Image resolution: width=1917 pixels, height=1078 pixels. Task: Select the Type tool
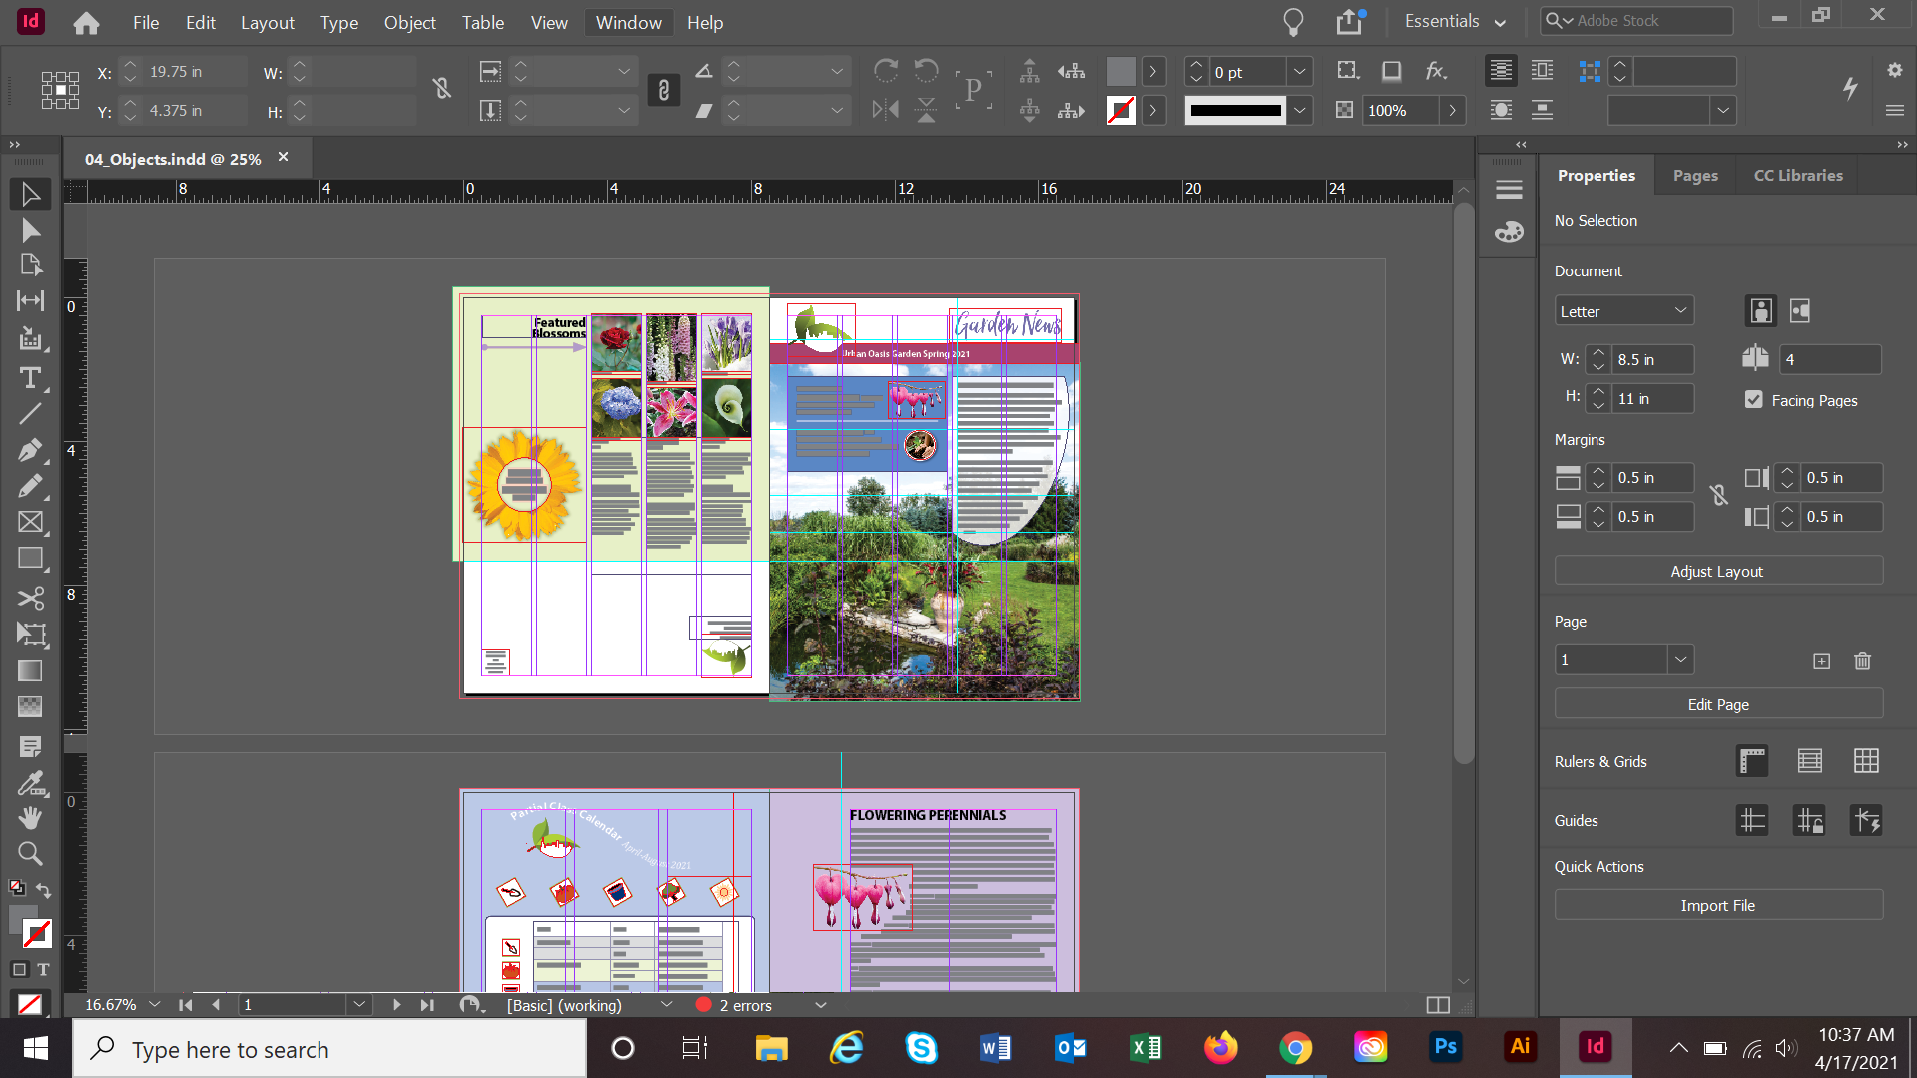(x=30, y=378)
